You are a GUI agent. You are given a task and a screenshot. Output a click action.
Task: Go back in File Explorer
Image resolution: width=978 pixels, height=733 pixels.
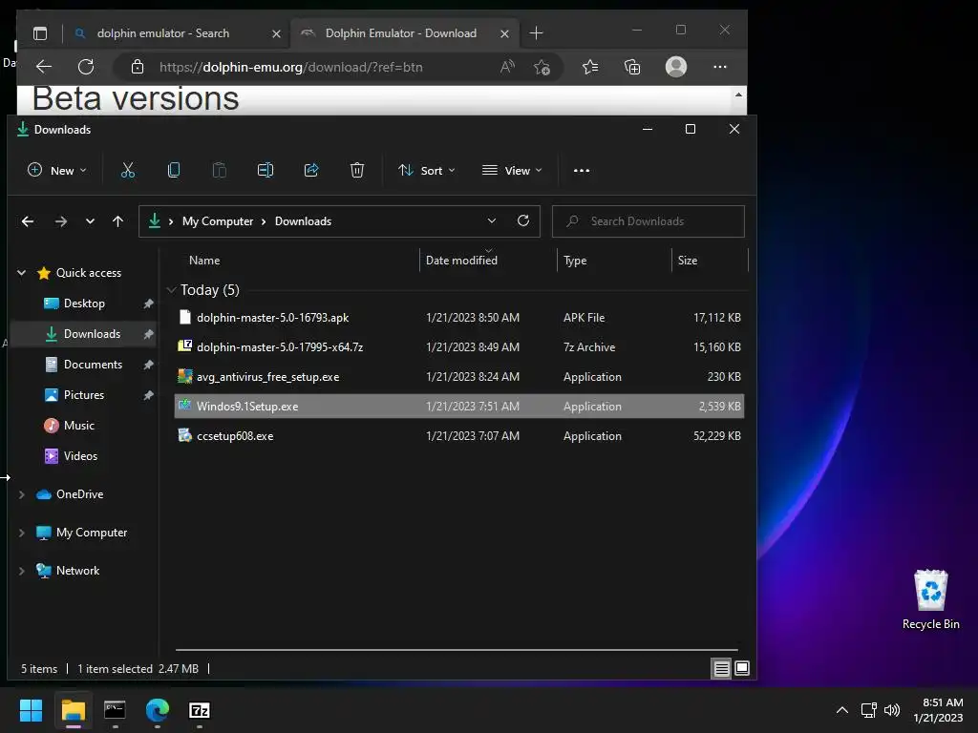(x=28, y=221)
